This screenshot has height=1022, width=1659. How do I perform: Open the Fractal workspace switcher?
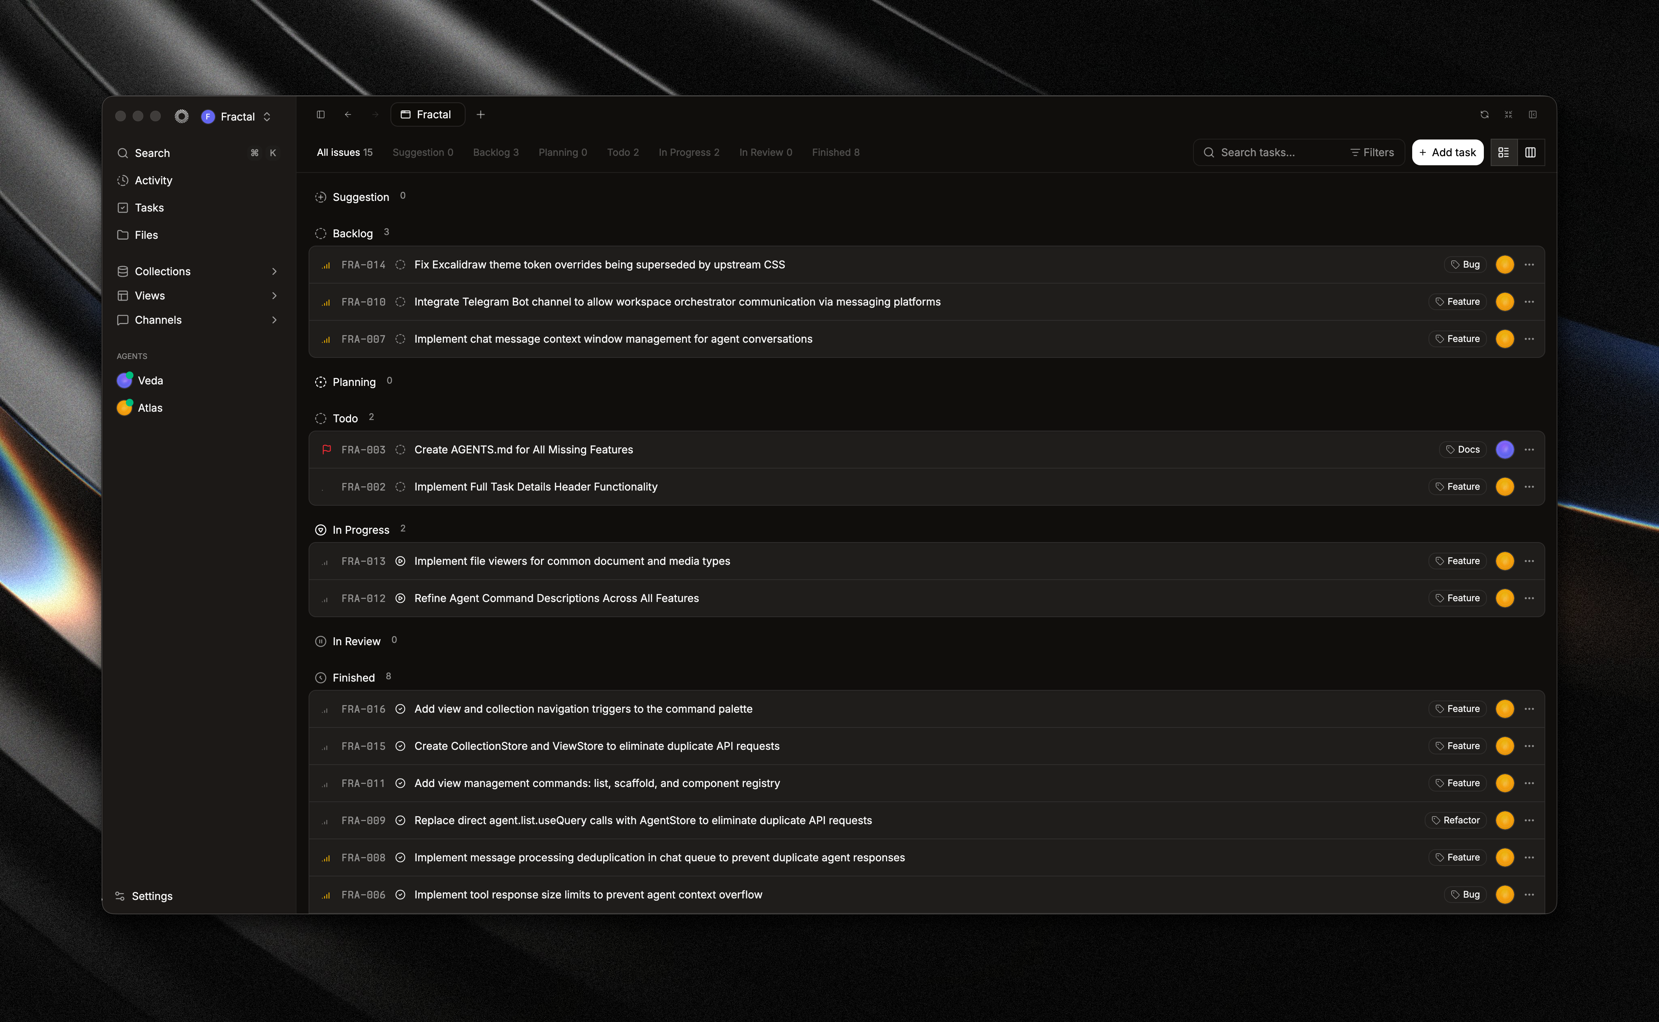[x=237, y=117]
